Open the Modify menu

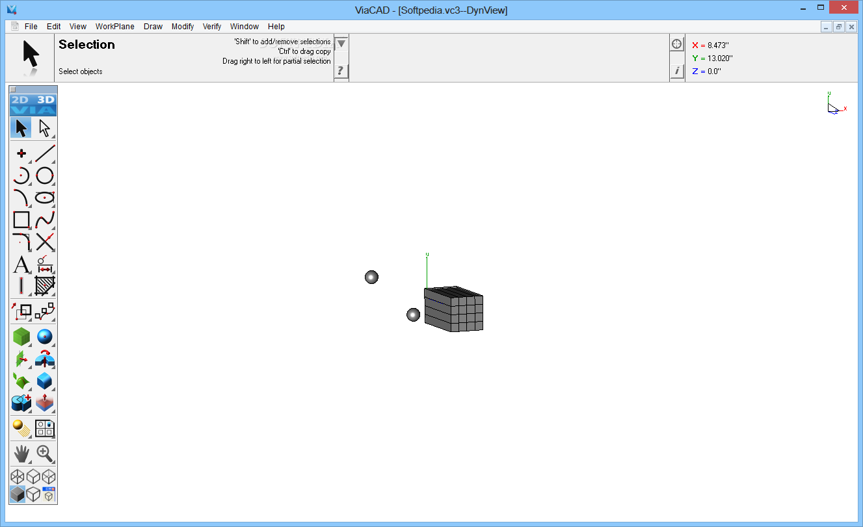(x=183, y=27)
